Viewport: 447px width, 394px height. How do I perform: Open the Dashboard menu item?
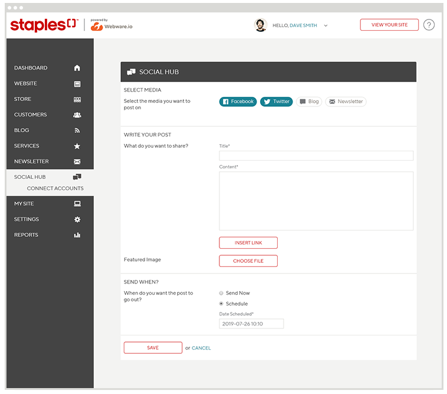click(31, 68)
